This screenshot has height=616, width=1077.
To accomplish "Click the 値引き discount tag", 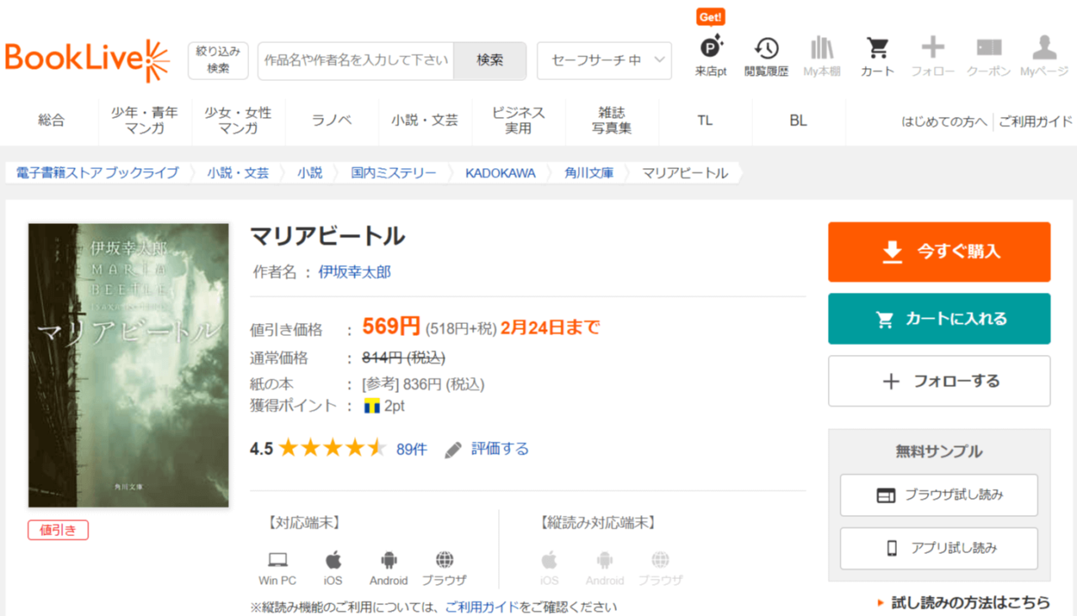I will pyautogui.click(x=58, y=530).
